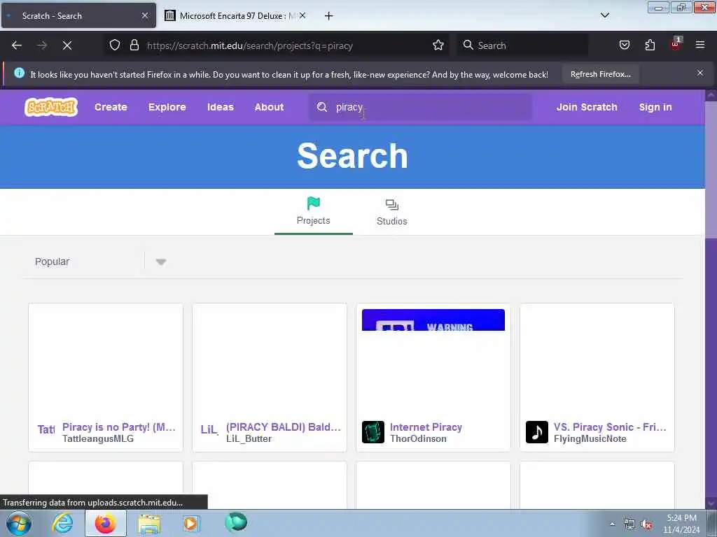This screenshot has width=717, height=537.
Task: Go to the Scratch home logo
Action: click(51, 107)
